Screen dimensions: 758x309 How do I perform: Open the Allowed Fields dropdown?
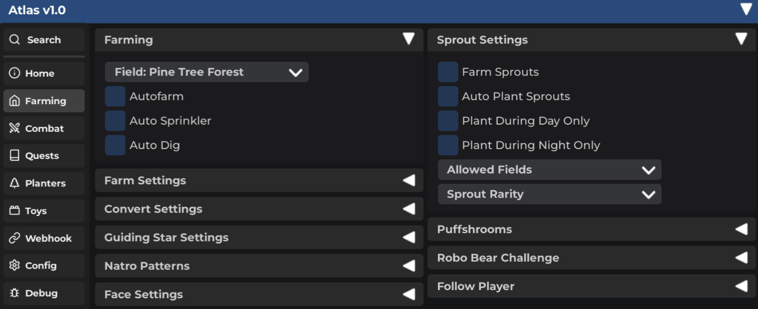click(x=549, y=170)
